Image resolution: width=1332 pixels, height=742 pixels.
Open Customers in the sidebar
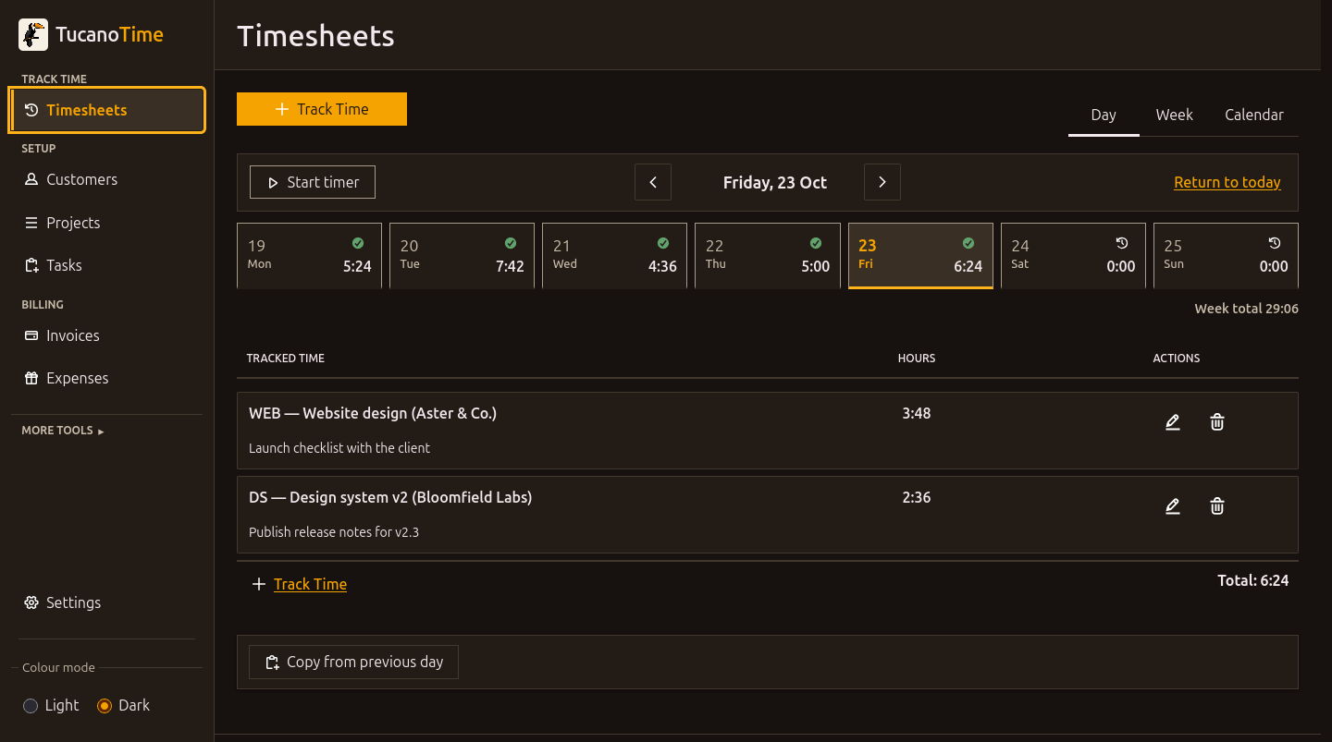coord(107,179)
